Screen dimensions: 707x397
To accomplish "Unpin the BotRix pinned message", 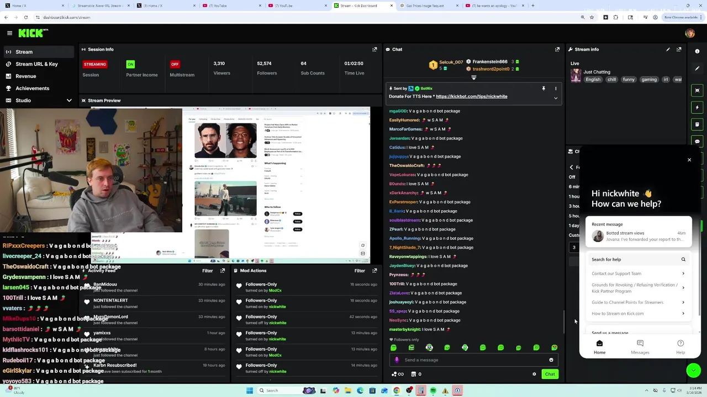I will (544, 88).
